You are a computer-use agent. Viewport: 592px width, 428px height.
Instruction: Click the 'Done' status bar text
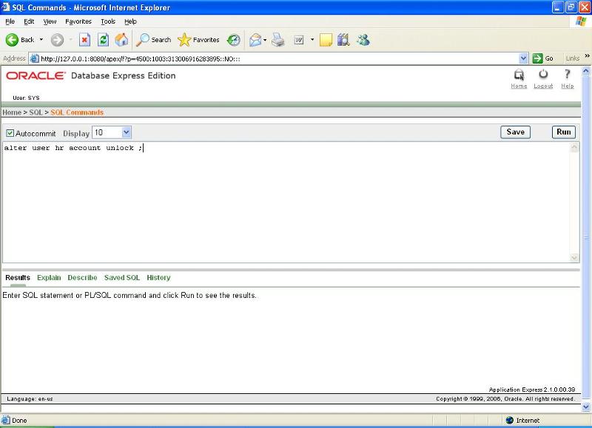click(19, 420)
